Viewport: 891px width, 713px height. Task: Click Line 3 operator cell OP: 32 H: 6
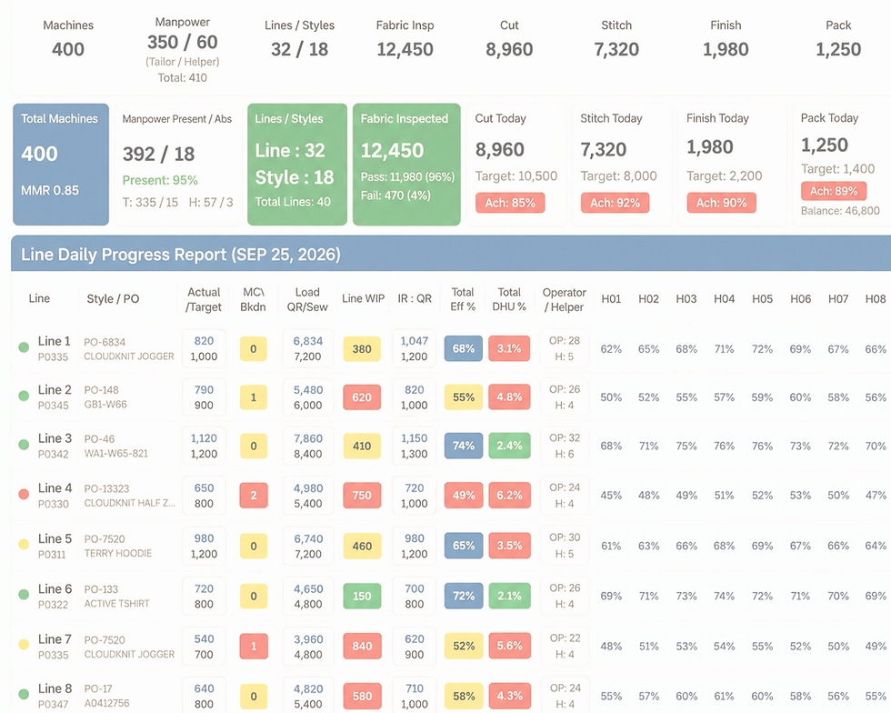[x=565, y=446]
